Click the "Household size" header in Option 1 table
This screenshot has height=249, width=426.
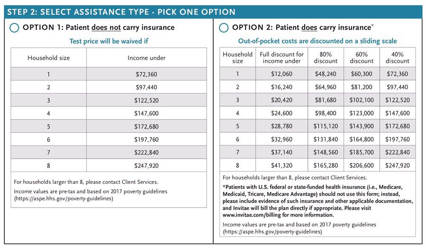49,58
